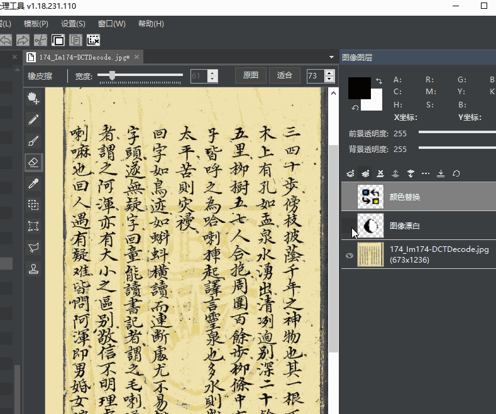Click the copy (overlapping squares) toolbar icon
The height and width of the screenshot is (414, 496).
coord(58,40)
